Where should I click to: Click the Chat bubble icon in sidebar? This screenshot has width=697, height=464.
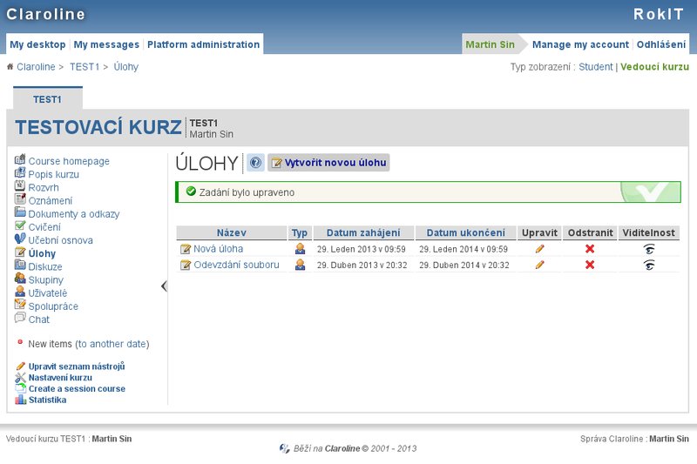pos(20,319)
